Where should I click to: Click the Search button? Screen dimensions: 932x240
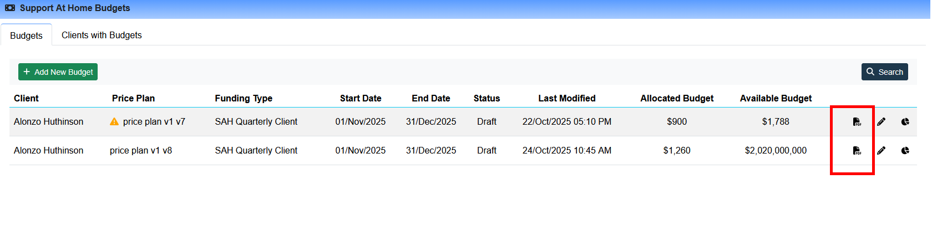[x=884, y=72]
